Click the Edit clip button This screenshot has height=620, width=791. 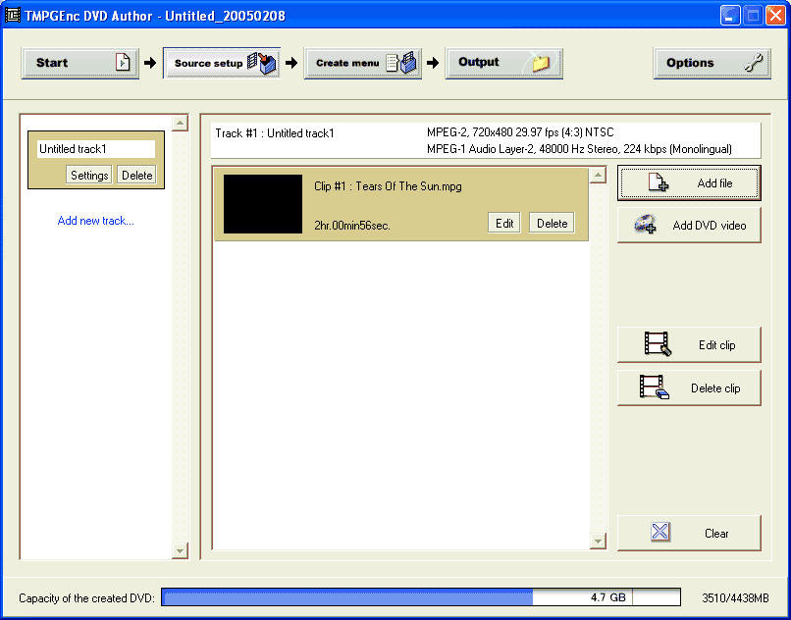click(689, 345)
